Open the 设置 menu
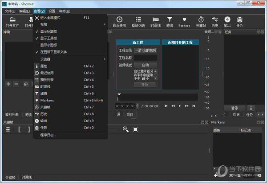This screenshot has width=267, height=183. (x=52, y=11)
